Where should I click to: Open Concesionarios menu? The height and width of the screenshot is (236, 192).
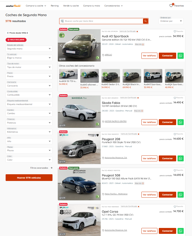(114, 6)
